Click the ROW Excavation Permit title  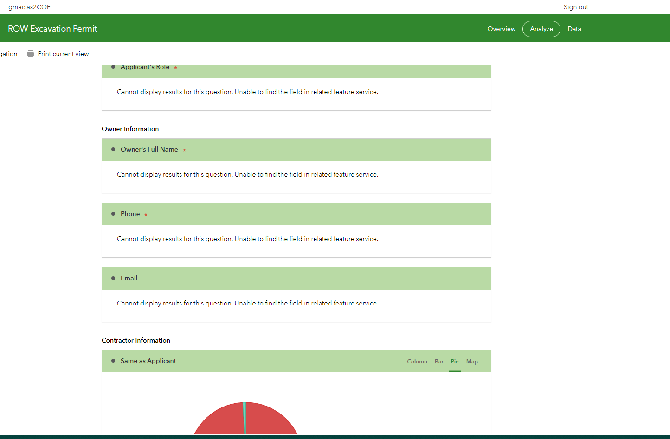pos(52,29)
